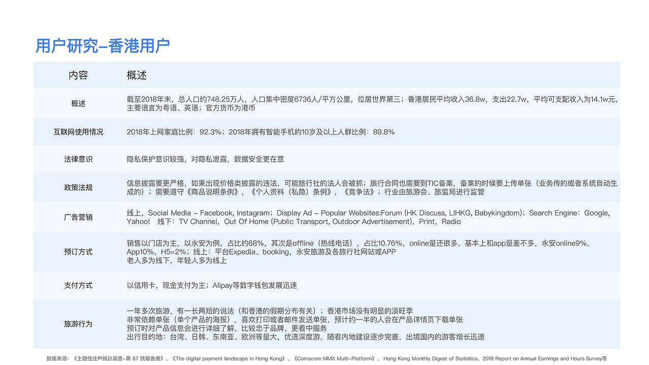
Task: Click the line starting '销售以门店为主'
Action: 358,243
